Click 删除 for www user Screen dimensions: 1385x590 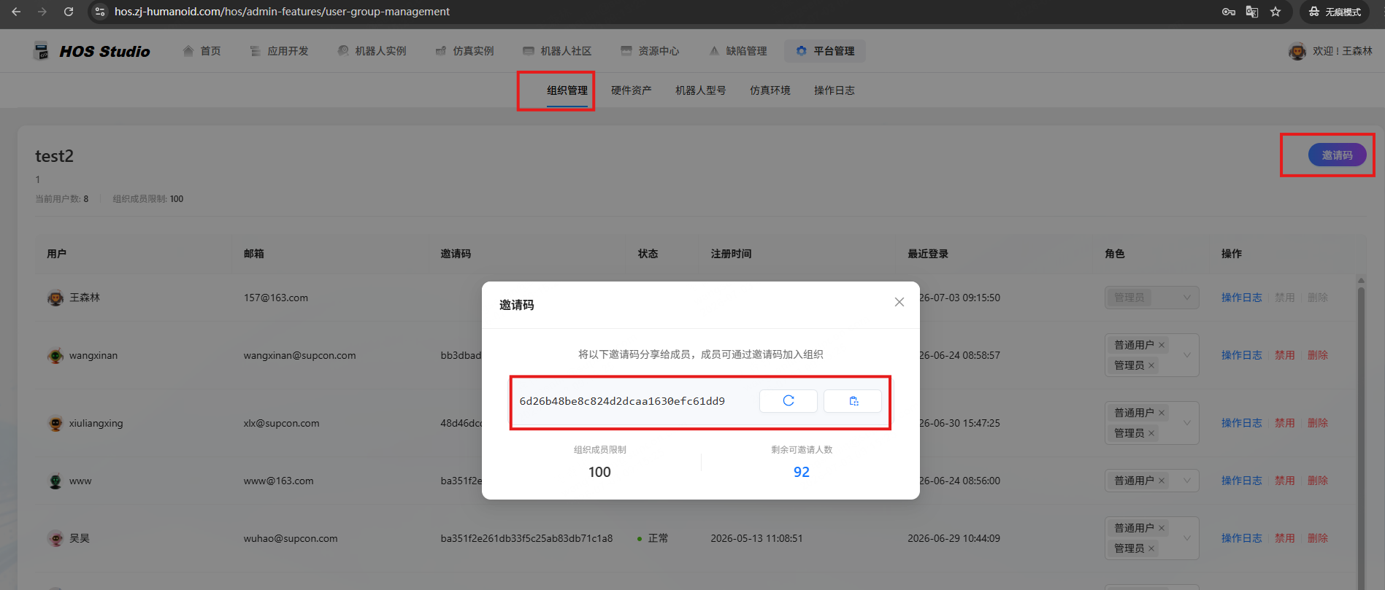(x=1318, y=481)
